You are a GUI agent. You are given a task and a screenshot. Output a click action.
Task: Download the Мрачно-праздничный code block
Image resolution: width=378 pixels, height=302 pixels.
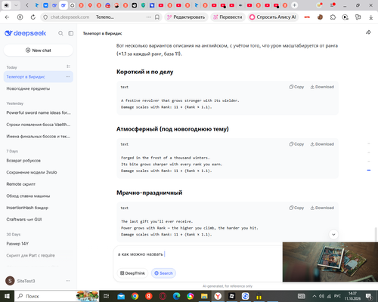tap(322, 208)
